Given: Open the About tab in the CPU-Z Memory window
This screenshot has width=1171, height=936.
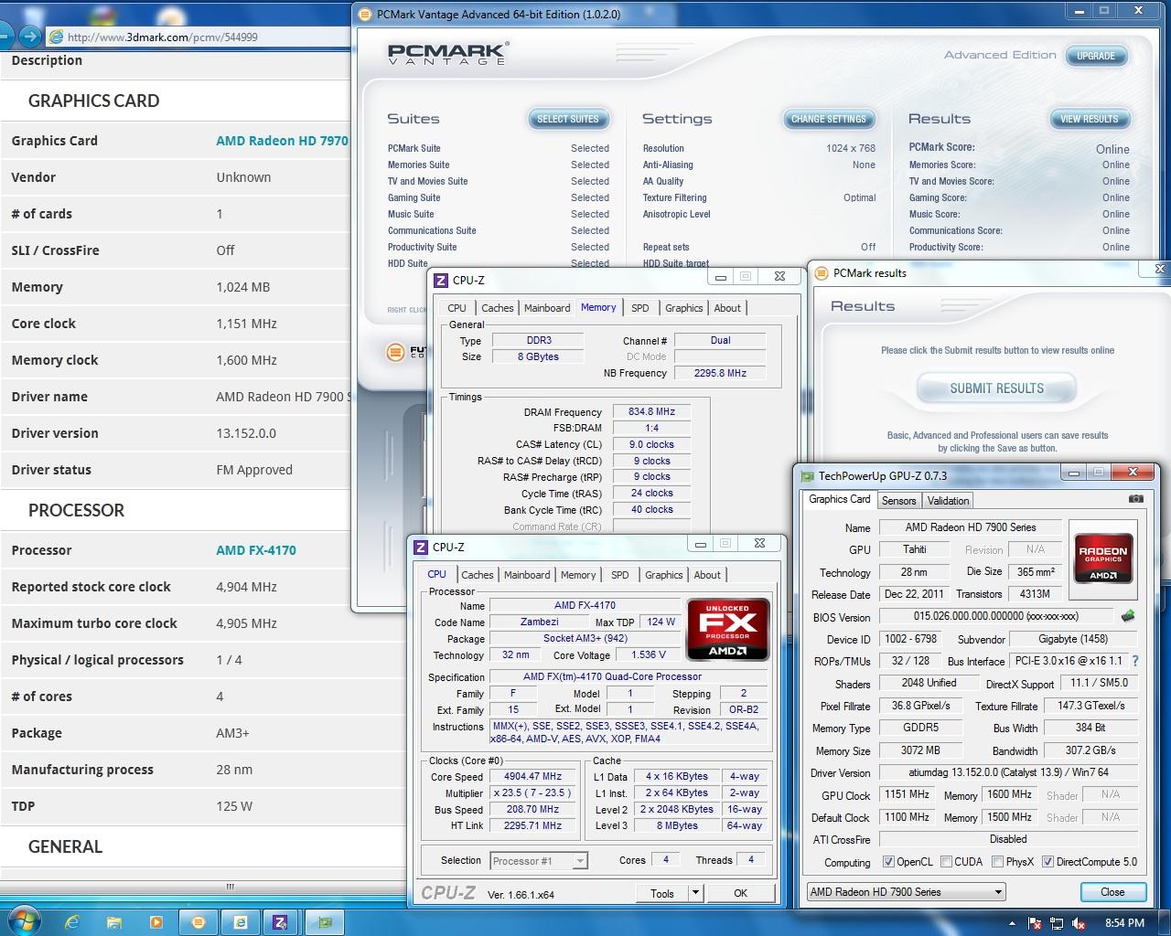Looking at the screenshot, I should pos(727,308).
